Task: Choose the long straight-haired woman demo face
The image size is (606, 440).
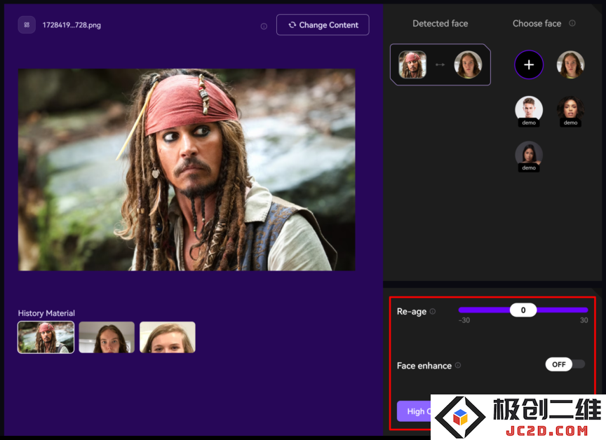Action: tap(529, 155)
